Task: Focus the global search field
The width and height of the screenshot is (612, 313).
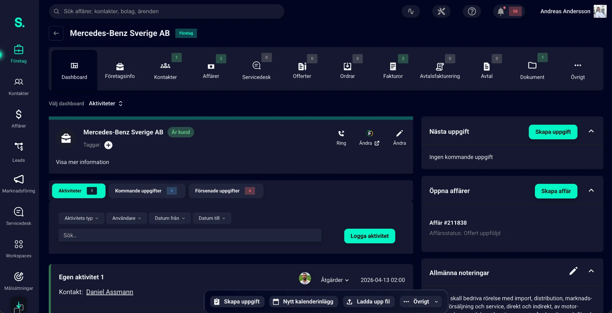Action: (166, 11)
